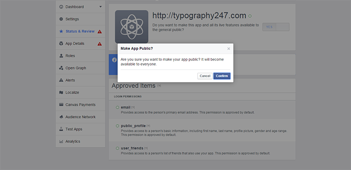Click the http://typography247.com app title
351x170 pixels.
point(199,15)
